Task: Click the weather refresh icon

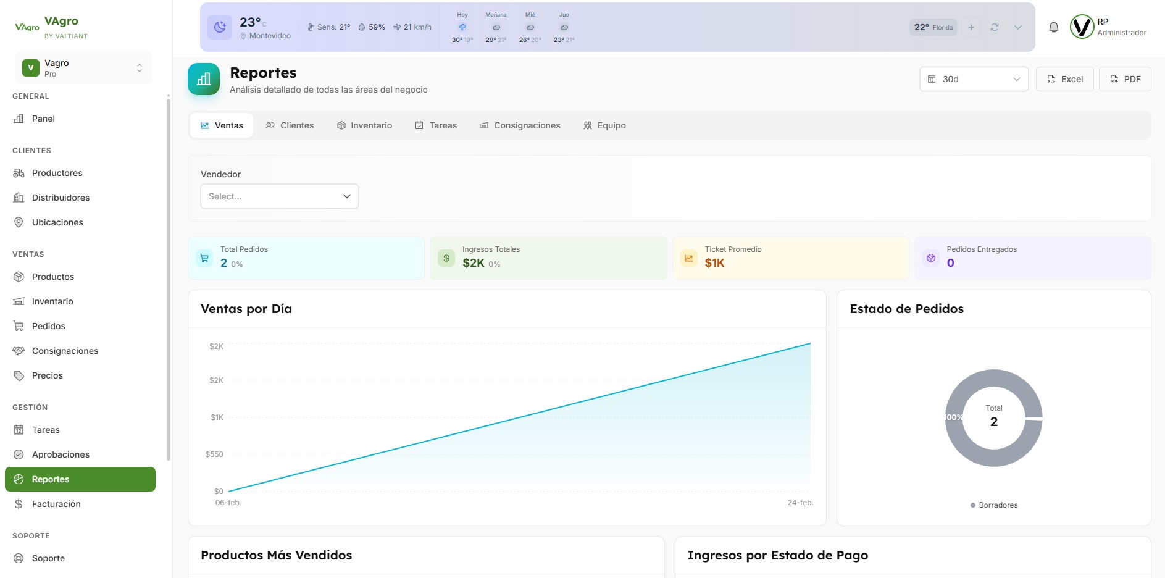Action: [995, 27]
